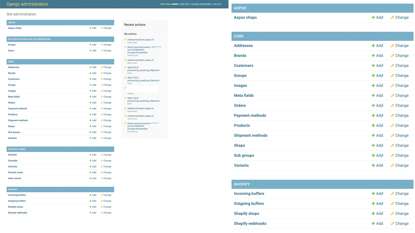Open Customers link in the enlarged view
This screenshot has height=233, width=415.
pos(243,65)
